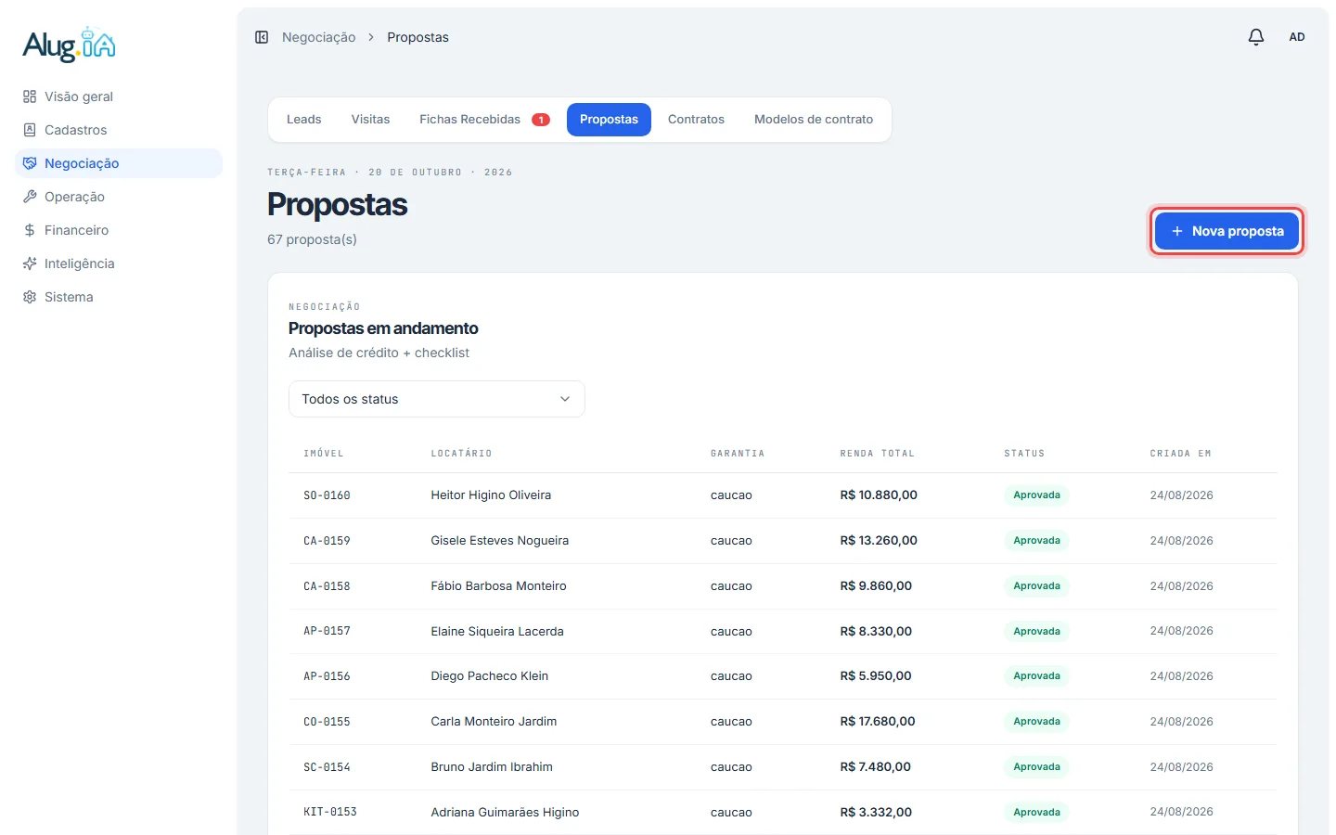
Task: Click tenant Diego Pacheco Klein
Action: (x=489, y=676)
